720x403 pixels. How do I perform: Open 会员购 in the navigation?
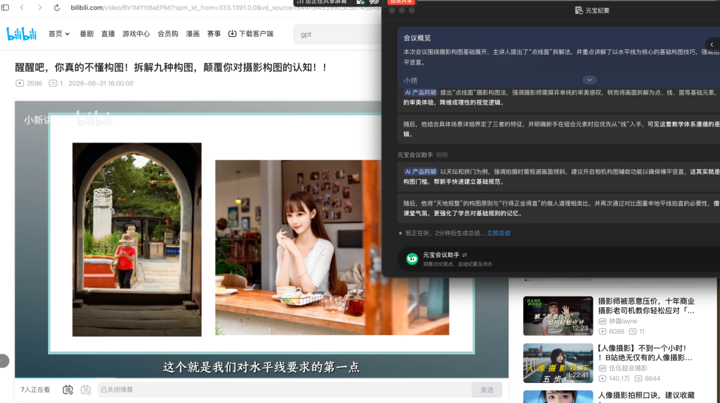pyautogui.click(x=167, y=34)
